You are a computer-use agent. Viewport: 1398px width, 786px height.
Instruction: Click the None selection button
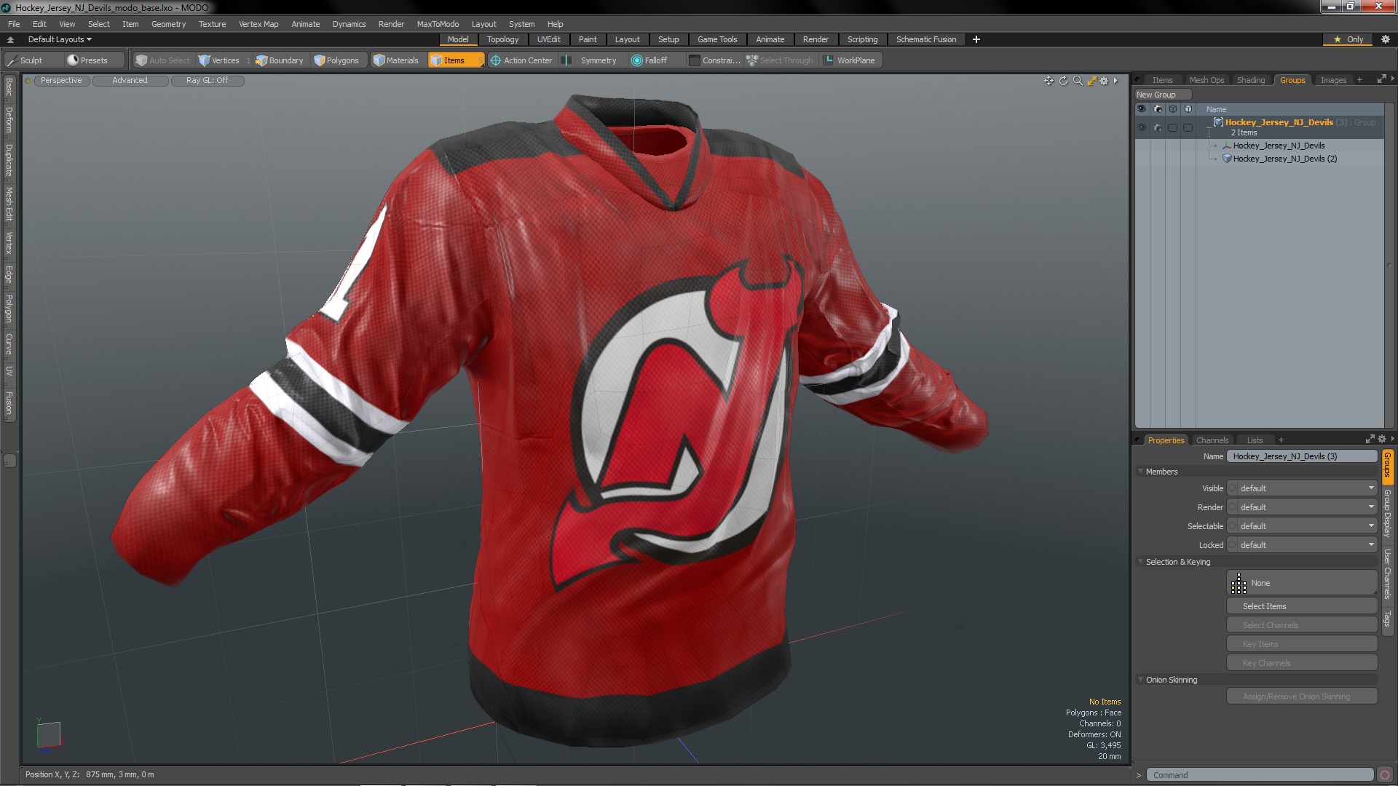click(x=1302, y=583)
